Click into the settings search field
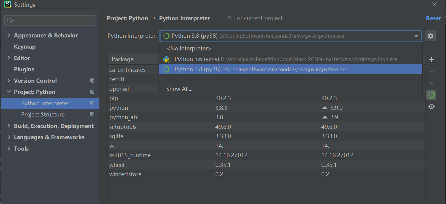The height and width of the screenshot is (204, 446). [x=53, y=21]
